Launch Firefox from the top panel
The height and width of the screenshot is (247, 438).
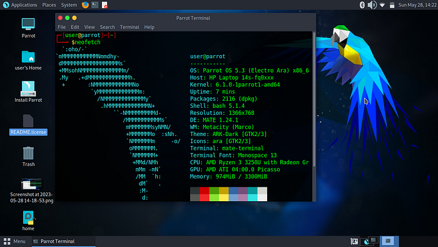tap(85, 5)
